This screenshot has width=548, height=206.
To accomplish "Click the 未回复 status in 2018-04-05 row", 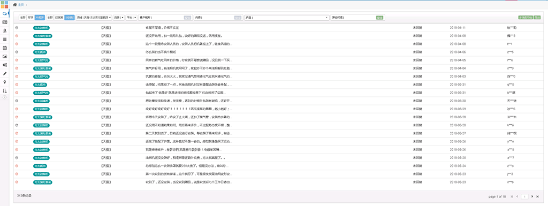I will (x=417, y=60).
